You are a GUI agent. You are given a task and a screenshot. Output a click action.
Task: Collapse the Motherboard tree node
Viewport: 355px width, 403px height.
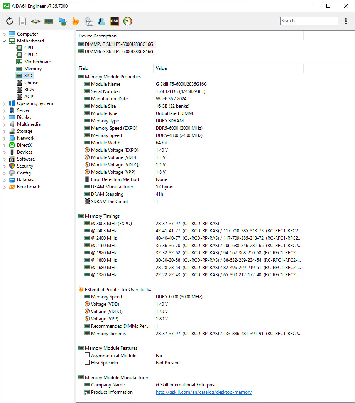(x=4, y=41)
